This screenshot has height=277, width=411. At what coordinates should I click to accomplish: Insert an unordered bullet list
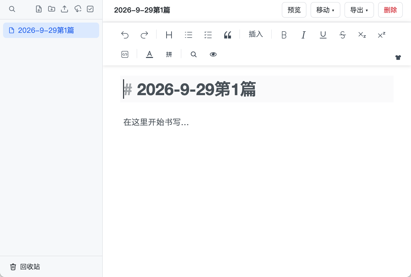click(x=189, y=35)
